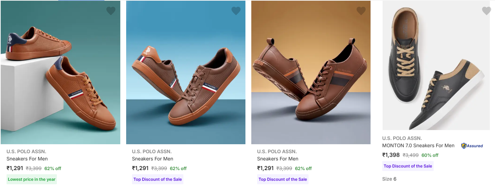Viewport: 495px width, 187px height.
Task: Open MONTON 7.0 Sneakers For Men link
Action: 418,146
